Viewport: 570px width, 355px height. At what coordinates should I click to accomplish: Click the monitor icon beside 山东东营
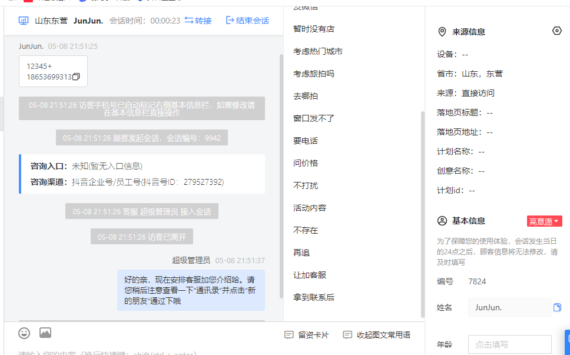pyautogui.click(x=24, y=21)
